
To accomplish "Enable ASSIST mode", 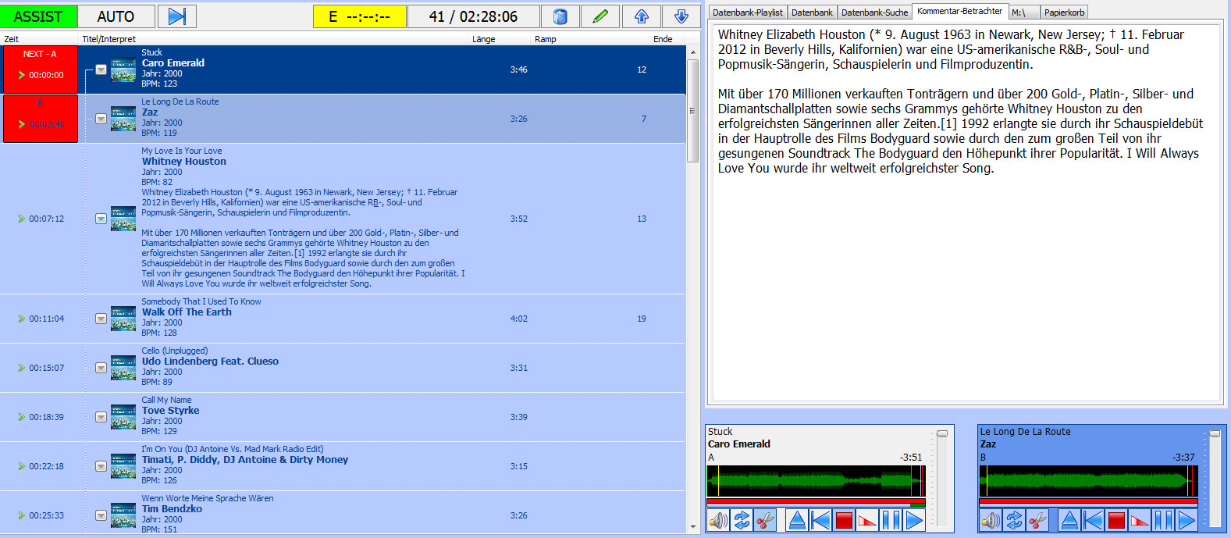I will [38, 16].
